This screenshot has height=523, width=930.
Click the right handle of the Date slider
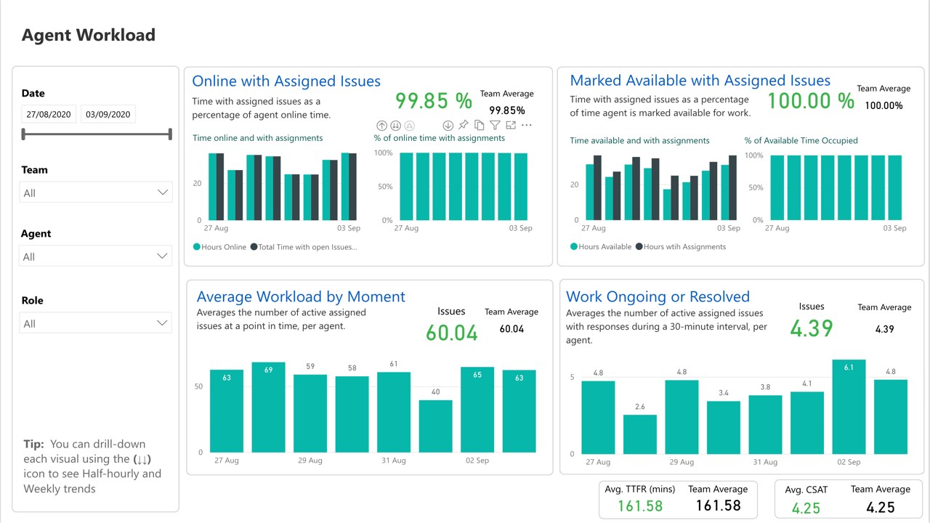tap(170, 134)
